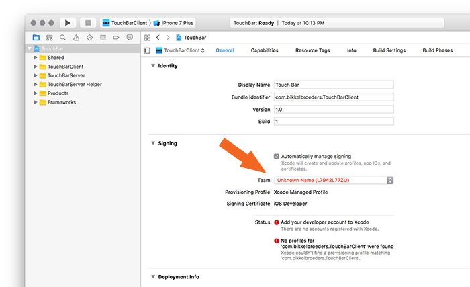The width and height of the screenshot is (470, 287).
Task: Switch to the Debug navigator icon
Action: (102, 38)
